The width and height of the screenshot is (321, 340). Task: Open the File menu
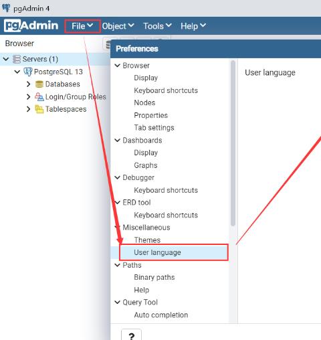pos(82,26)
